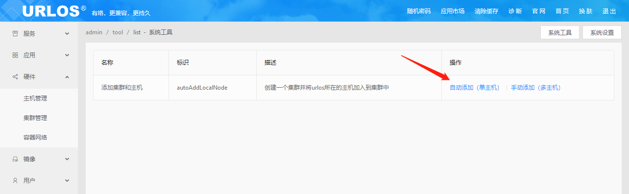
Task: Select the 硬件 sidebar menu label
Action: tap(29, 77)
